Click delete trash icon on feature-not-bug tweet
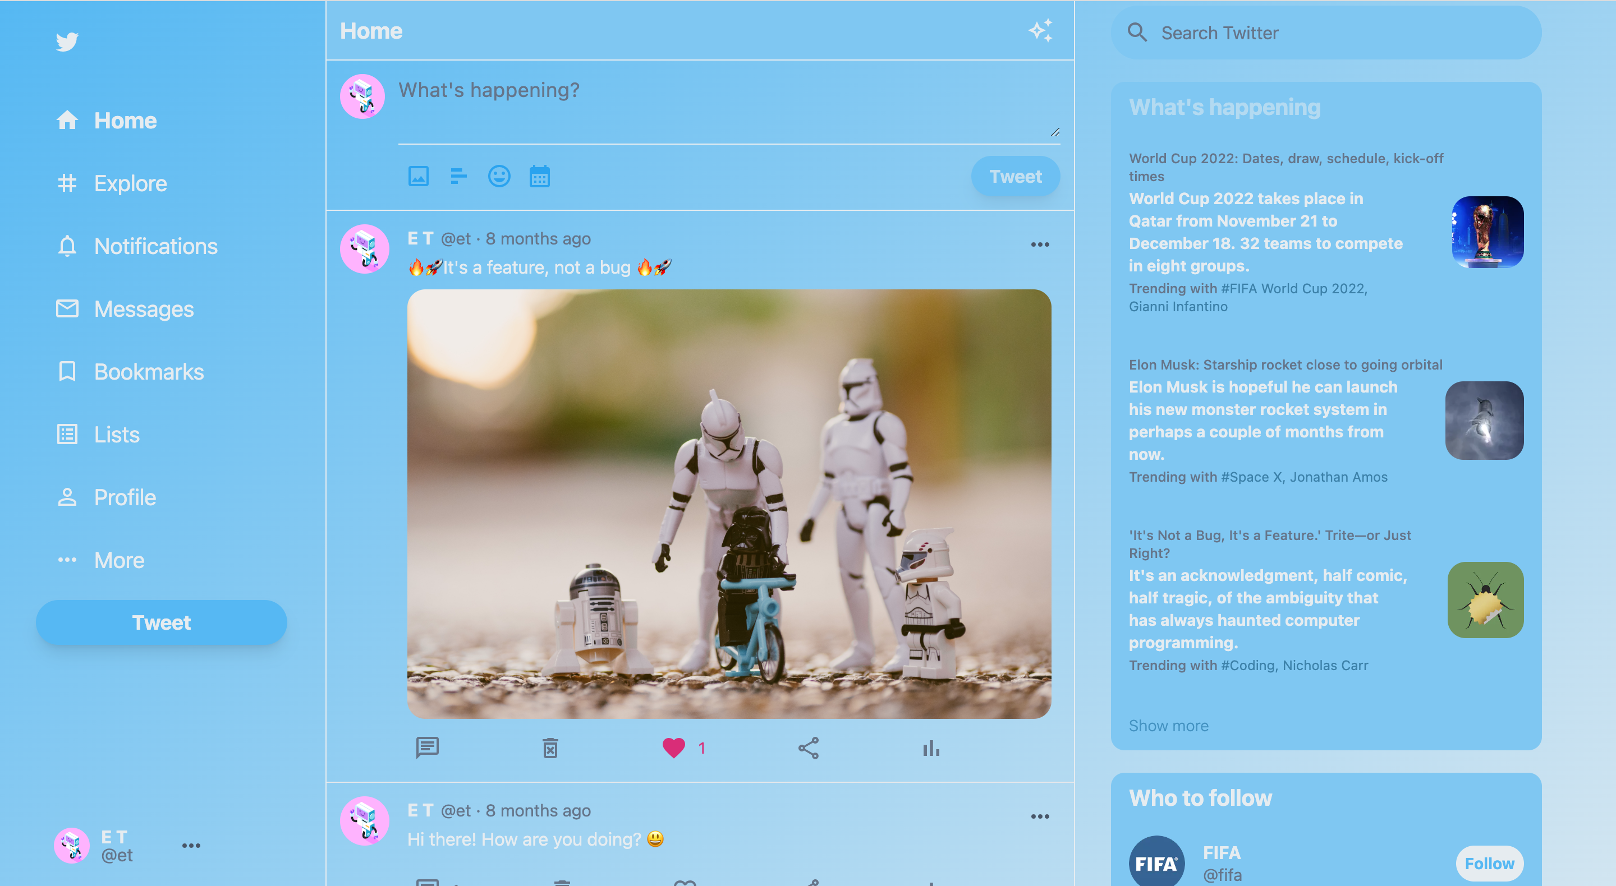 [550, 747]
